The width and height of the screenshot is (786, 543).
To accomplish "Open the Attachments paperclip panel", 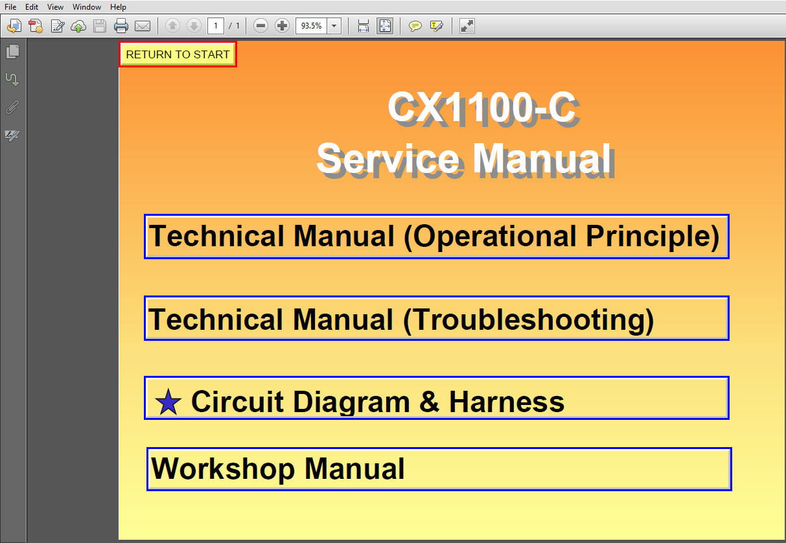I will tap(12, 108).
